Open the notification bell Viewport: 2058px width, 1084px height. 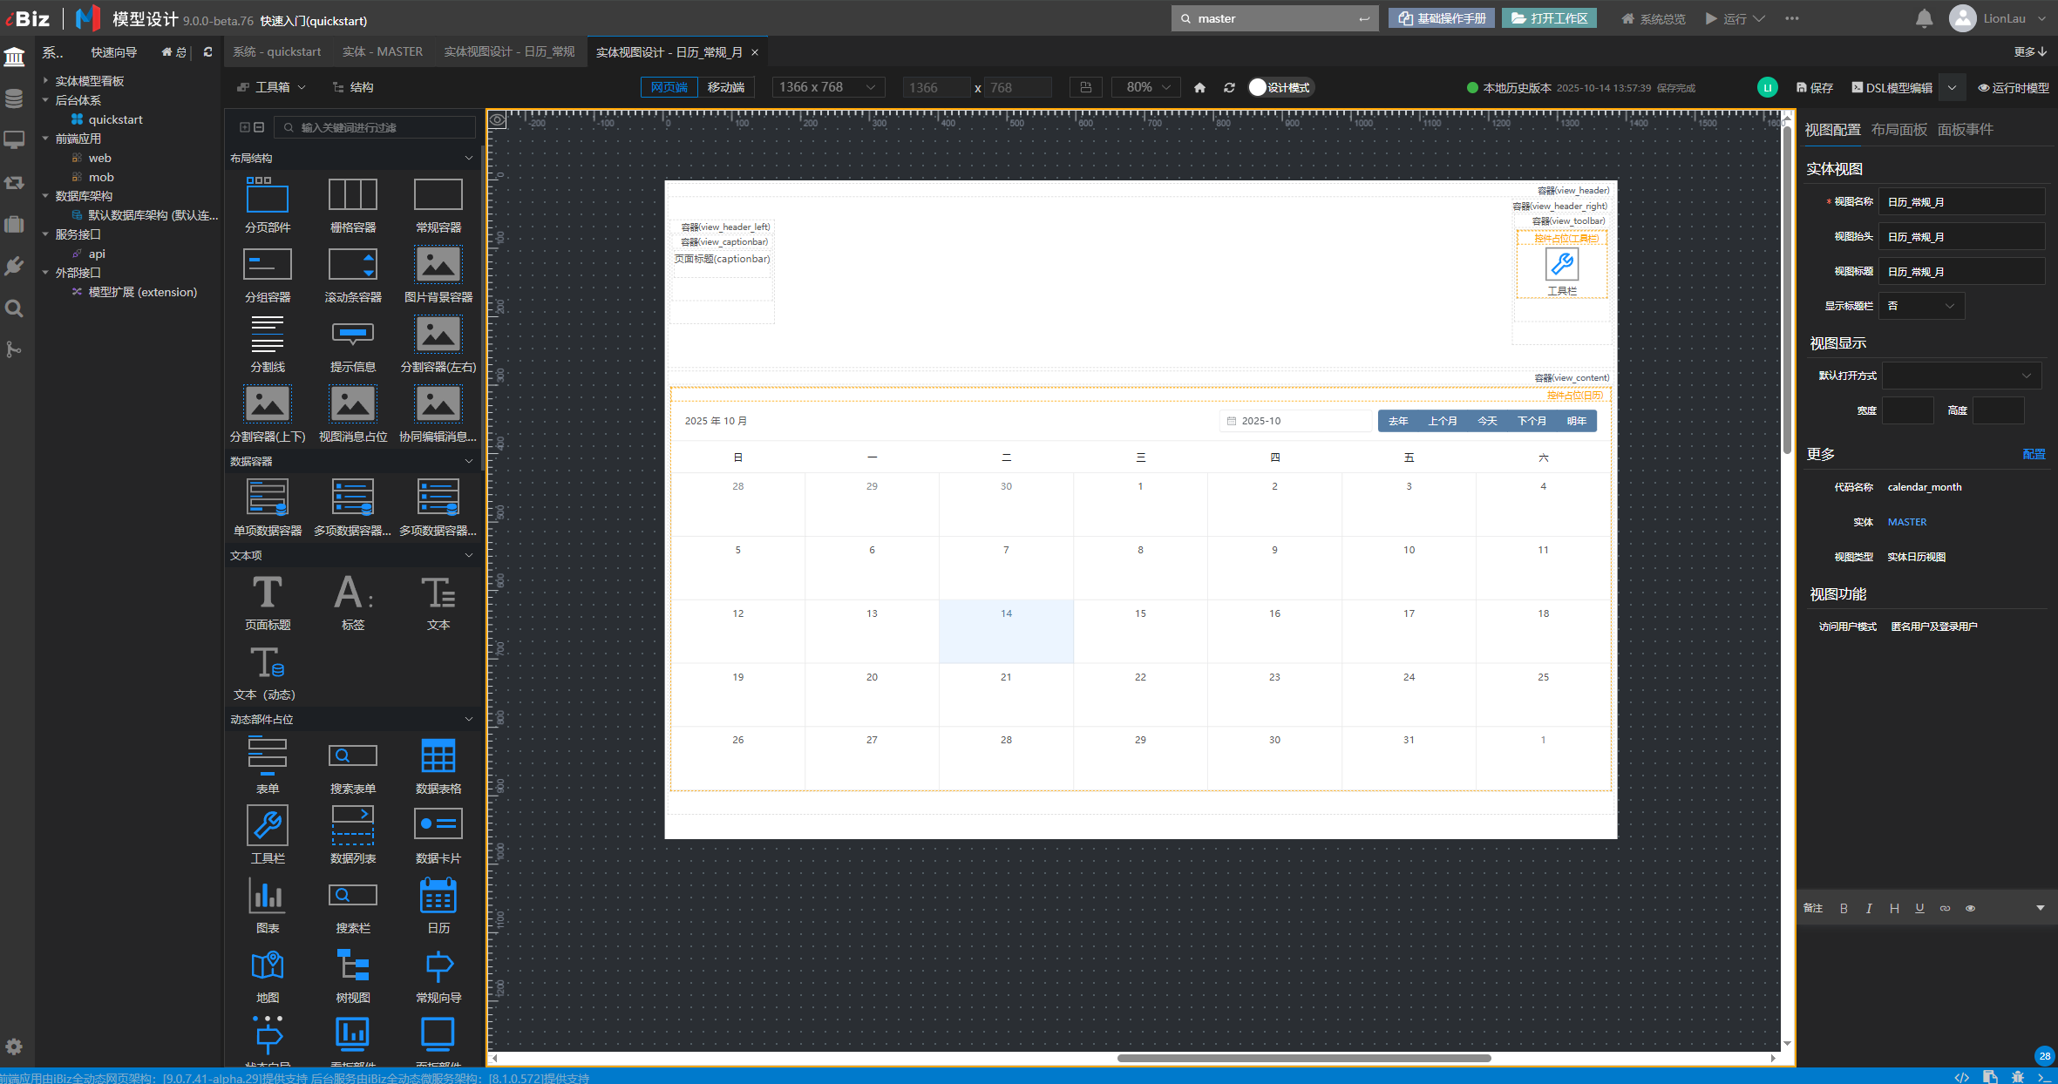click(1925, 18)
